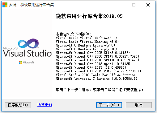This screenshot has height=113, width=157.
Task: Click the Universal C Runtime entry
Action: coord(96,79)
